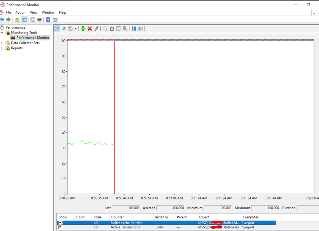319x231 pixels.
Task: Expand the Reports node
Action: pyautogui.click(x=2, y=48)
